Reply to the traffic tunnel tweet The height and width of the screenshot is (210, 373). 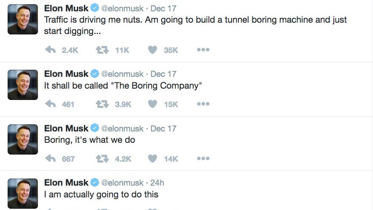51,50
